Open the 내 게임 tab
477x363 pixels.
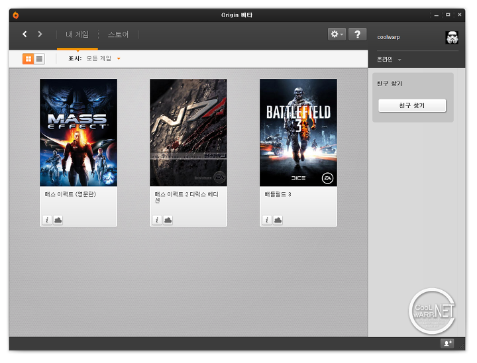(x=78, y=34)
